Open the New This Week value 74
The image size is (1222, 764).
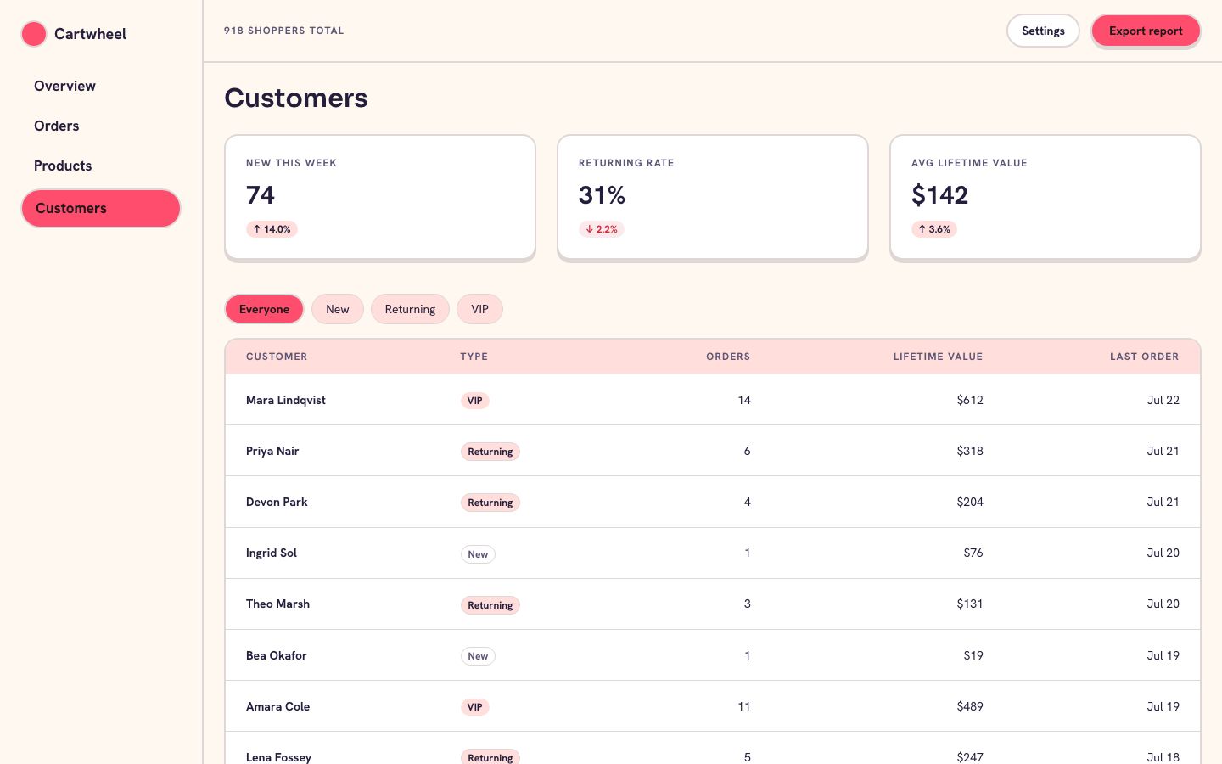(261, 195)
